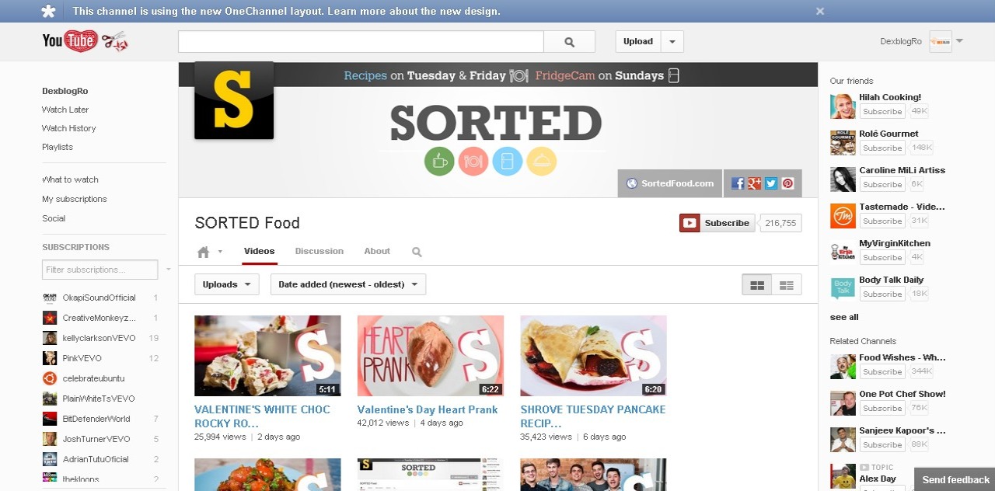The image size is (995, 491).
Task: Click Sanjeev Kapoor channel avatar
Action: 843,440
